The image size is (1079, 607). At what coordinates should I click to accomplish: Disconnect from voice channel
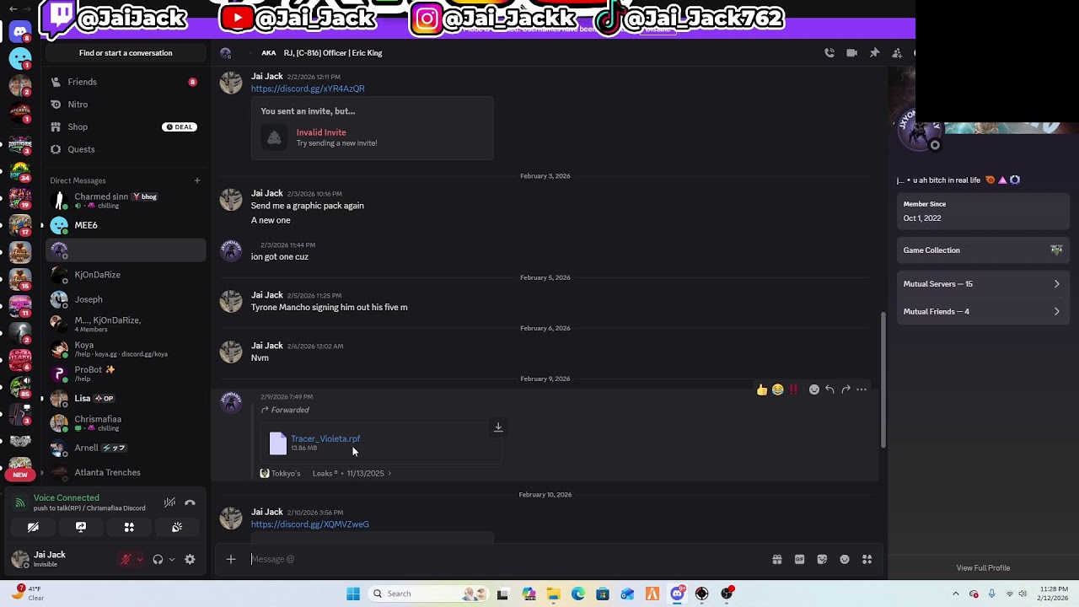coord(190,503)
